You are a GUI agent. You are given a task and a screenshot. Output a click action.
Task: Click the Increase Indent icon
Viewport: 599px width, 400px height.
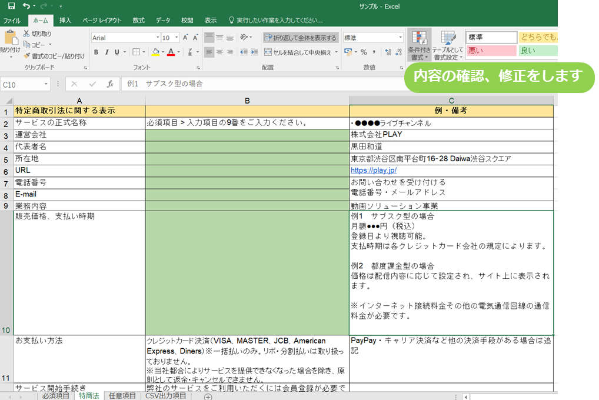pyautogui.click(x=252, y=52)
